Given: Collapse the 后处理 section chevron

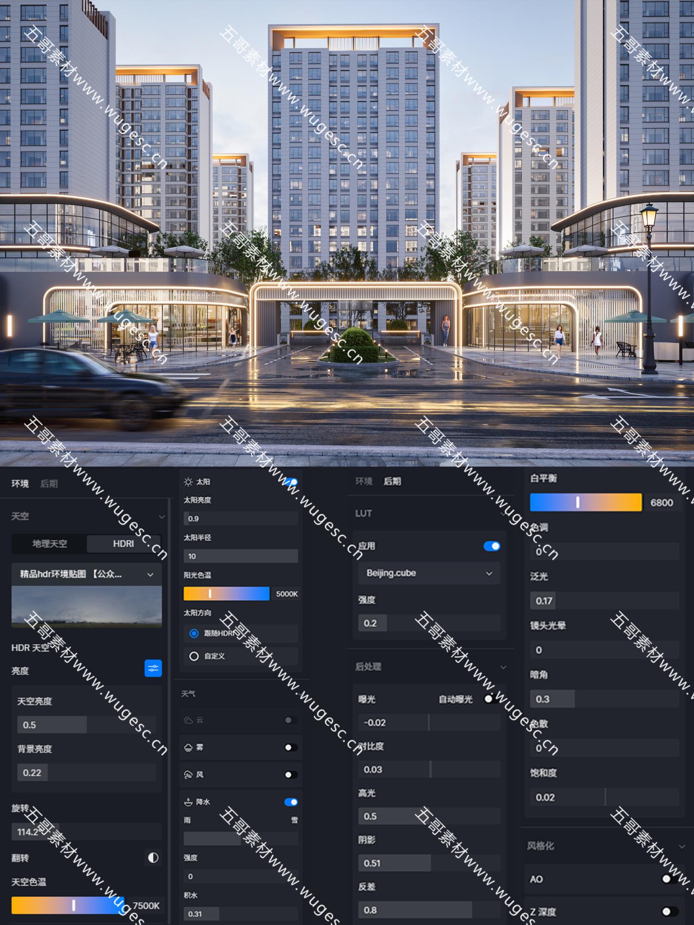Looking at the screenshot, I should [x=503, y=667].
